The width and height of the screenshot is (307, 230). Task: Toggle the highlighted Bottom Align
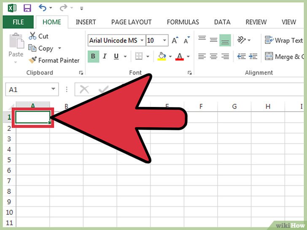pos(225,40)
